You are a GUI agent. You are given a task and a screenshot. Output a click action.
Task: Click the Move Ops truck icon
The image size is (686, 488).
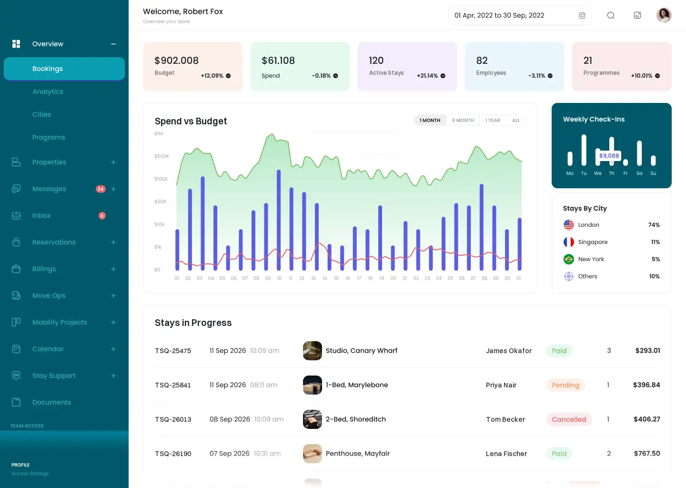point(16,295)
